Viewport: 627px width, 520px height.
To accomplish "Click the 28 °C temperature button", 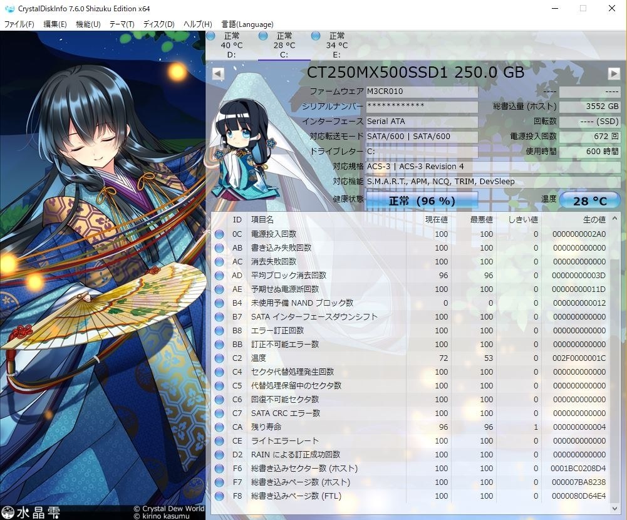I will point(590,200).
